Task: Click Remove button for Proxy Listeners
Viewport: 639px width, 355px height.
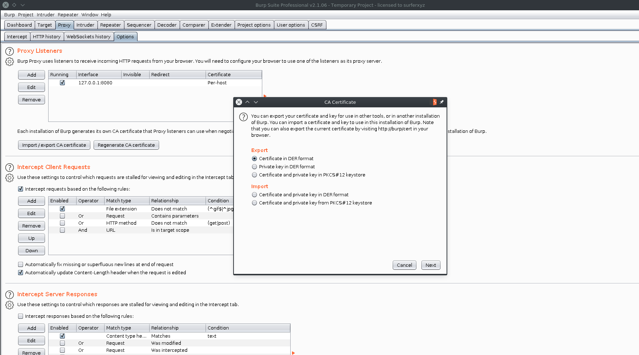Action: (x=32, y=100)
